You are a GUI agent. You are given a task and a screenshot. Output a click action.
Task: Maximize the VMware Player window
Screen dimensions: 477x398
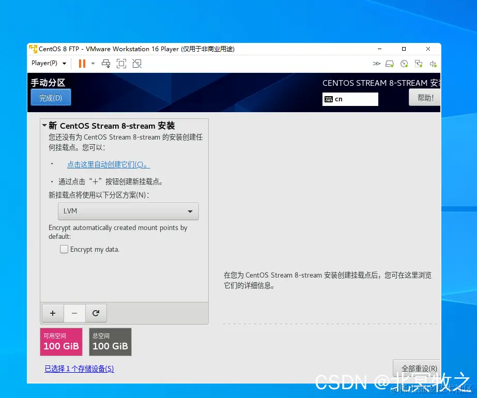[x=404, y=49]
